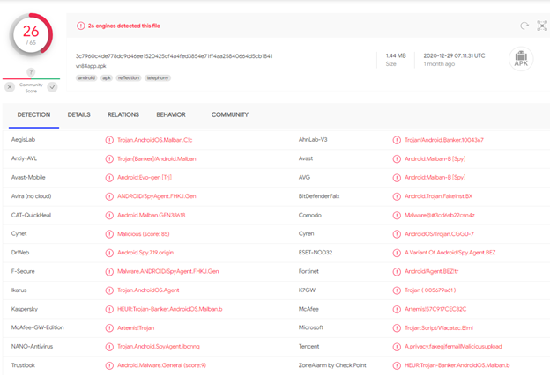The height and width of the screenshot is (375, 550).
Task: Click the alert icon in the AhnLab-V3 row
Action: pos(397,140)
